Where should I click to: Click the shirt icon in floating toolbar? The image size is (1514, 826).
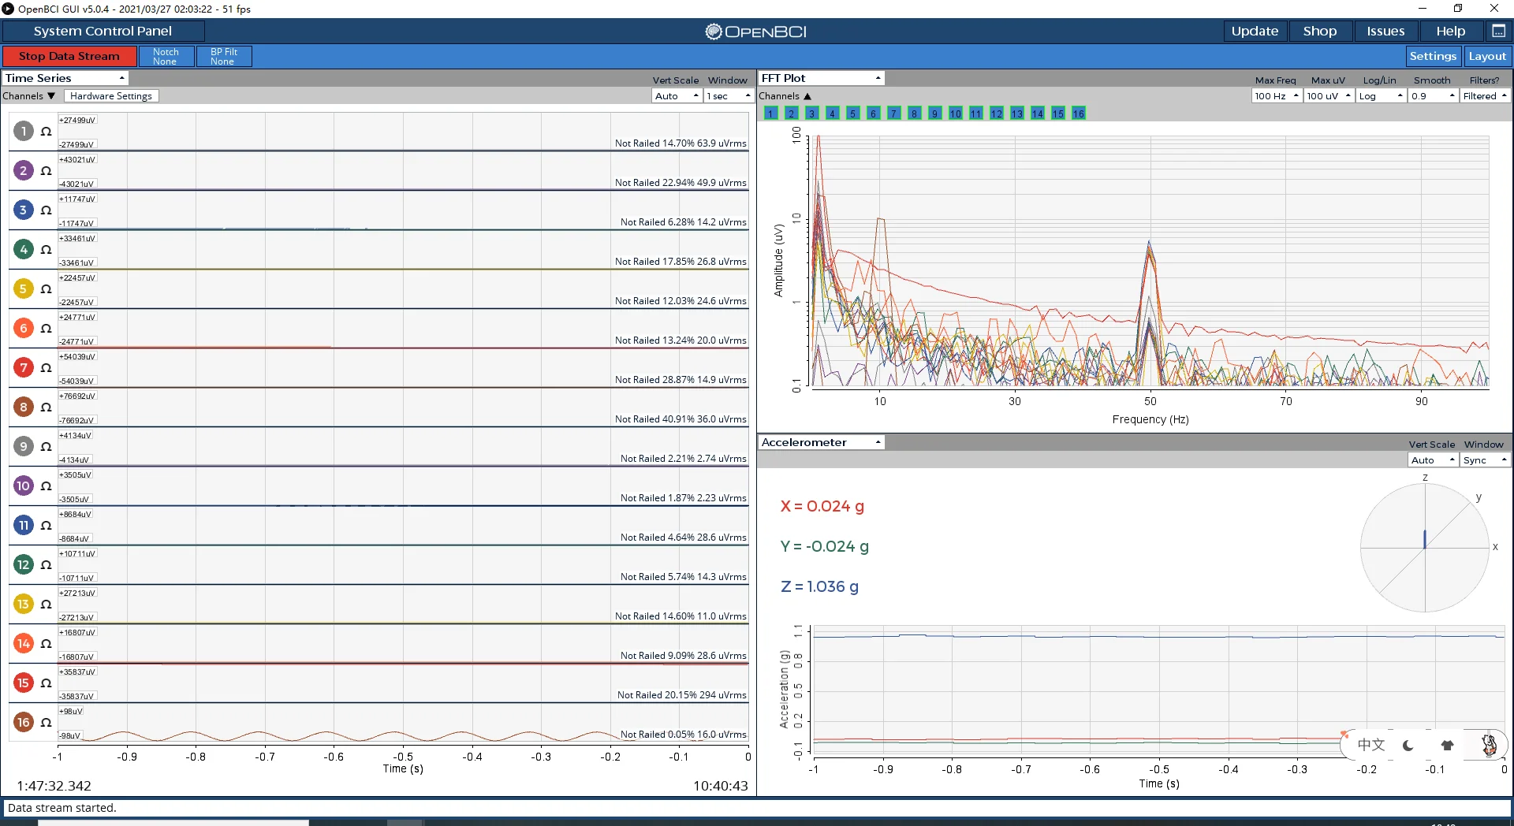(1447, 745)
